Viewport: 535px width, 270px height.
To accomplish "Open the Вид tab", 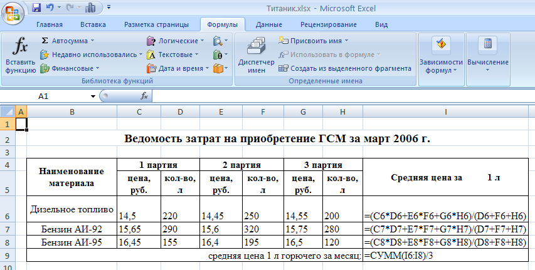I will coord(381,24).
